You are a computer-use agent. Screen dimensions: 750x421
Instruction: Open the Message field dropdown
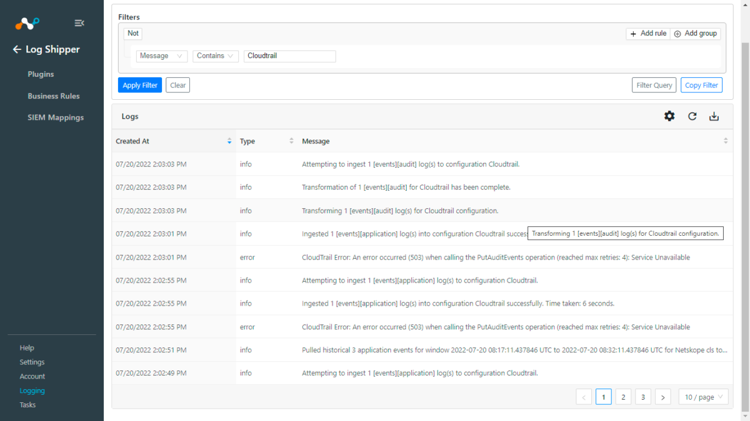point(161,56)
